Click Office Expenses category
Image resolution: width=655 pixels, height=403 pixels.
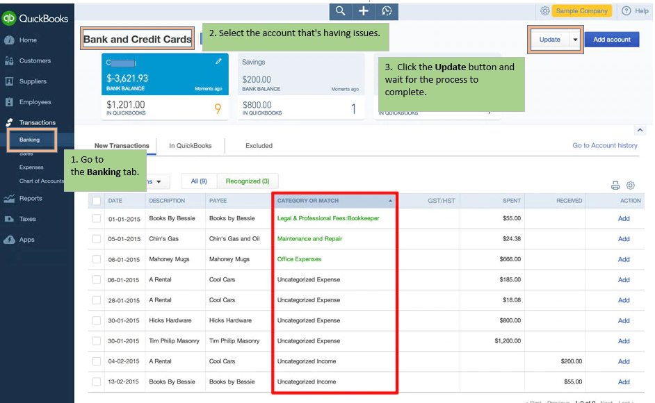299,259
